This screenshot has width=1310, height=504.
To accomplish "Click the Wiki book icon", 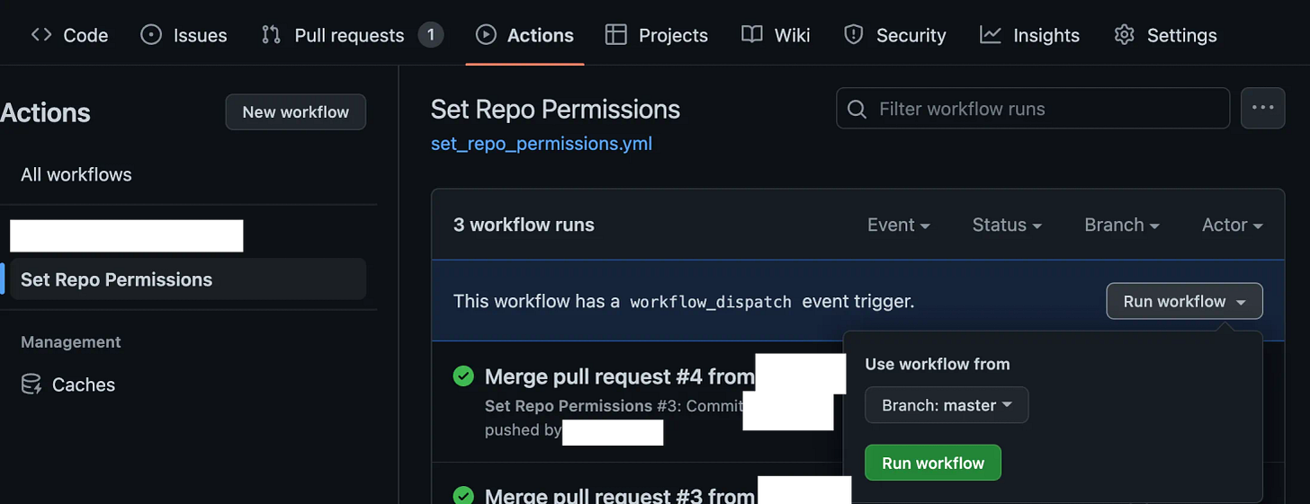I will click(752, 35).
